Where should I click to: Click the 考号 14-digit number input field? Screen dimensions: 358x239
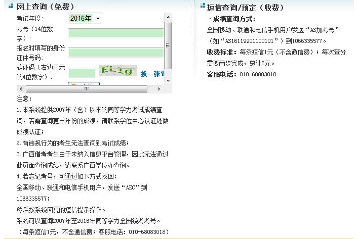tap(115, 34)
